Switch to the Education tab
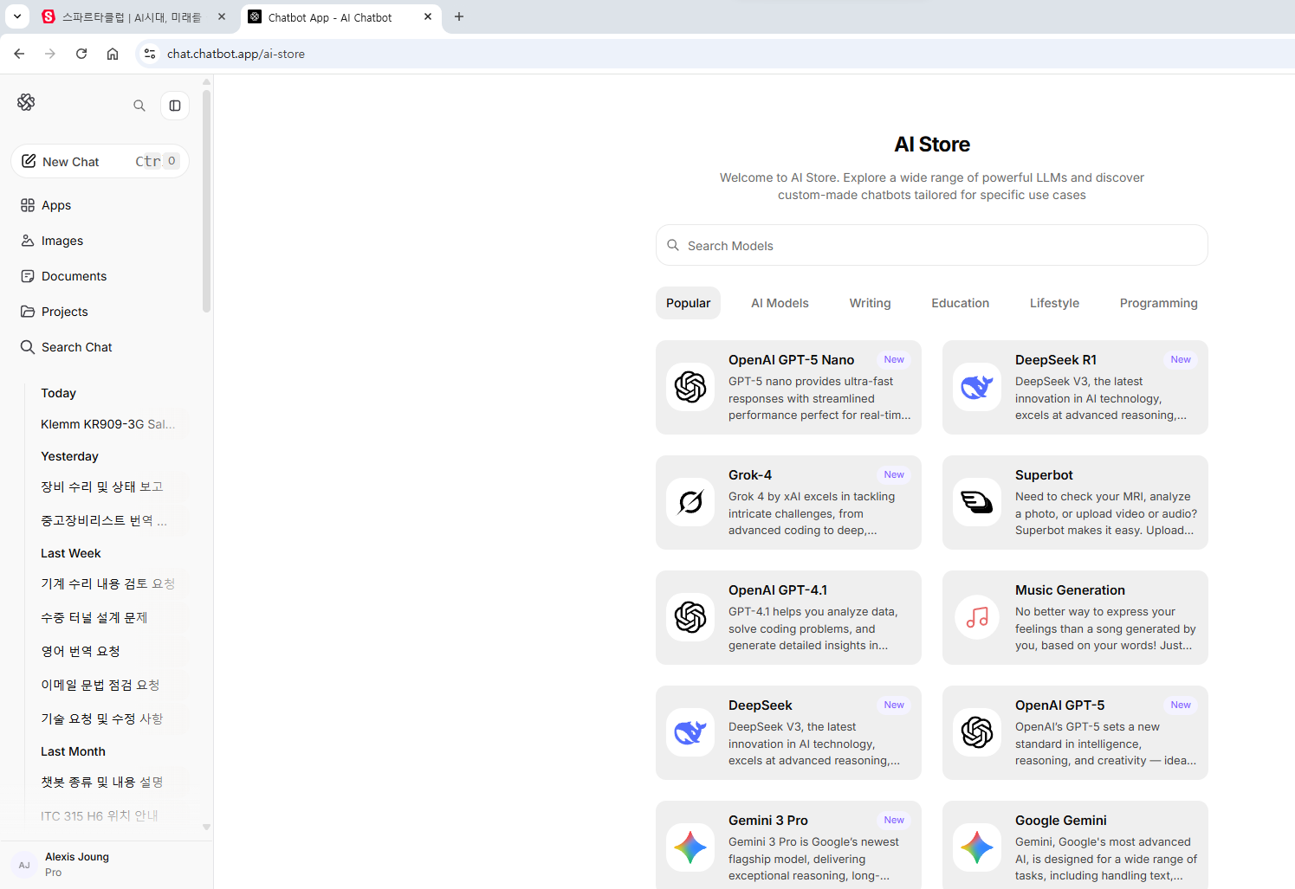The image size is (1295, 889). (960, 303)
